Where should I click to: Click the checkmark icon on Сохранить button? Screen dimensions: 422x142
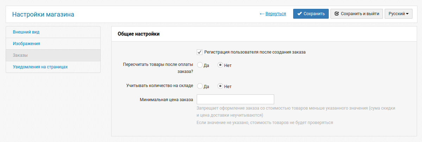299,14
